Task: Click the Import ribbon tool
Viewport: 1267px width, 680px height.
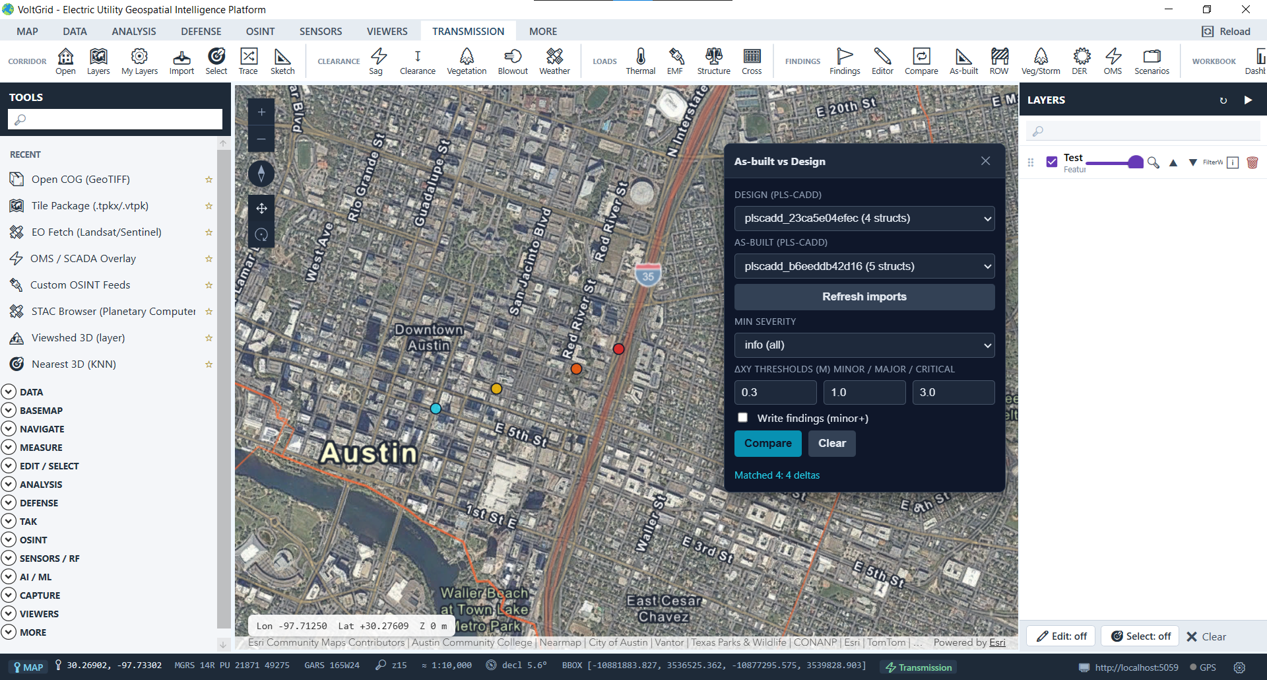Action: click(181, 61)
